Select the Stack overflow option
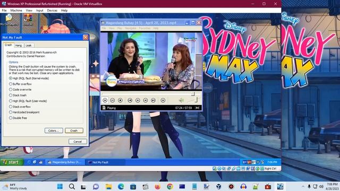The height and width of the screenshot is (191, 340). click(20, 107)
